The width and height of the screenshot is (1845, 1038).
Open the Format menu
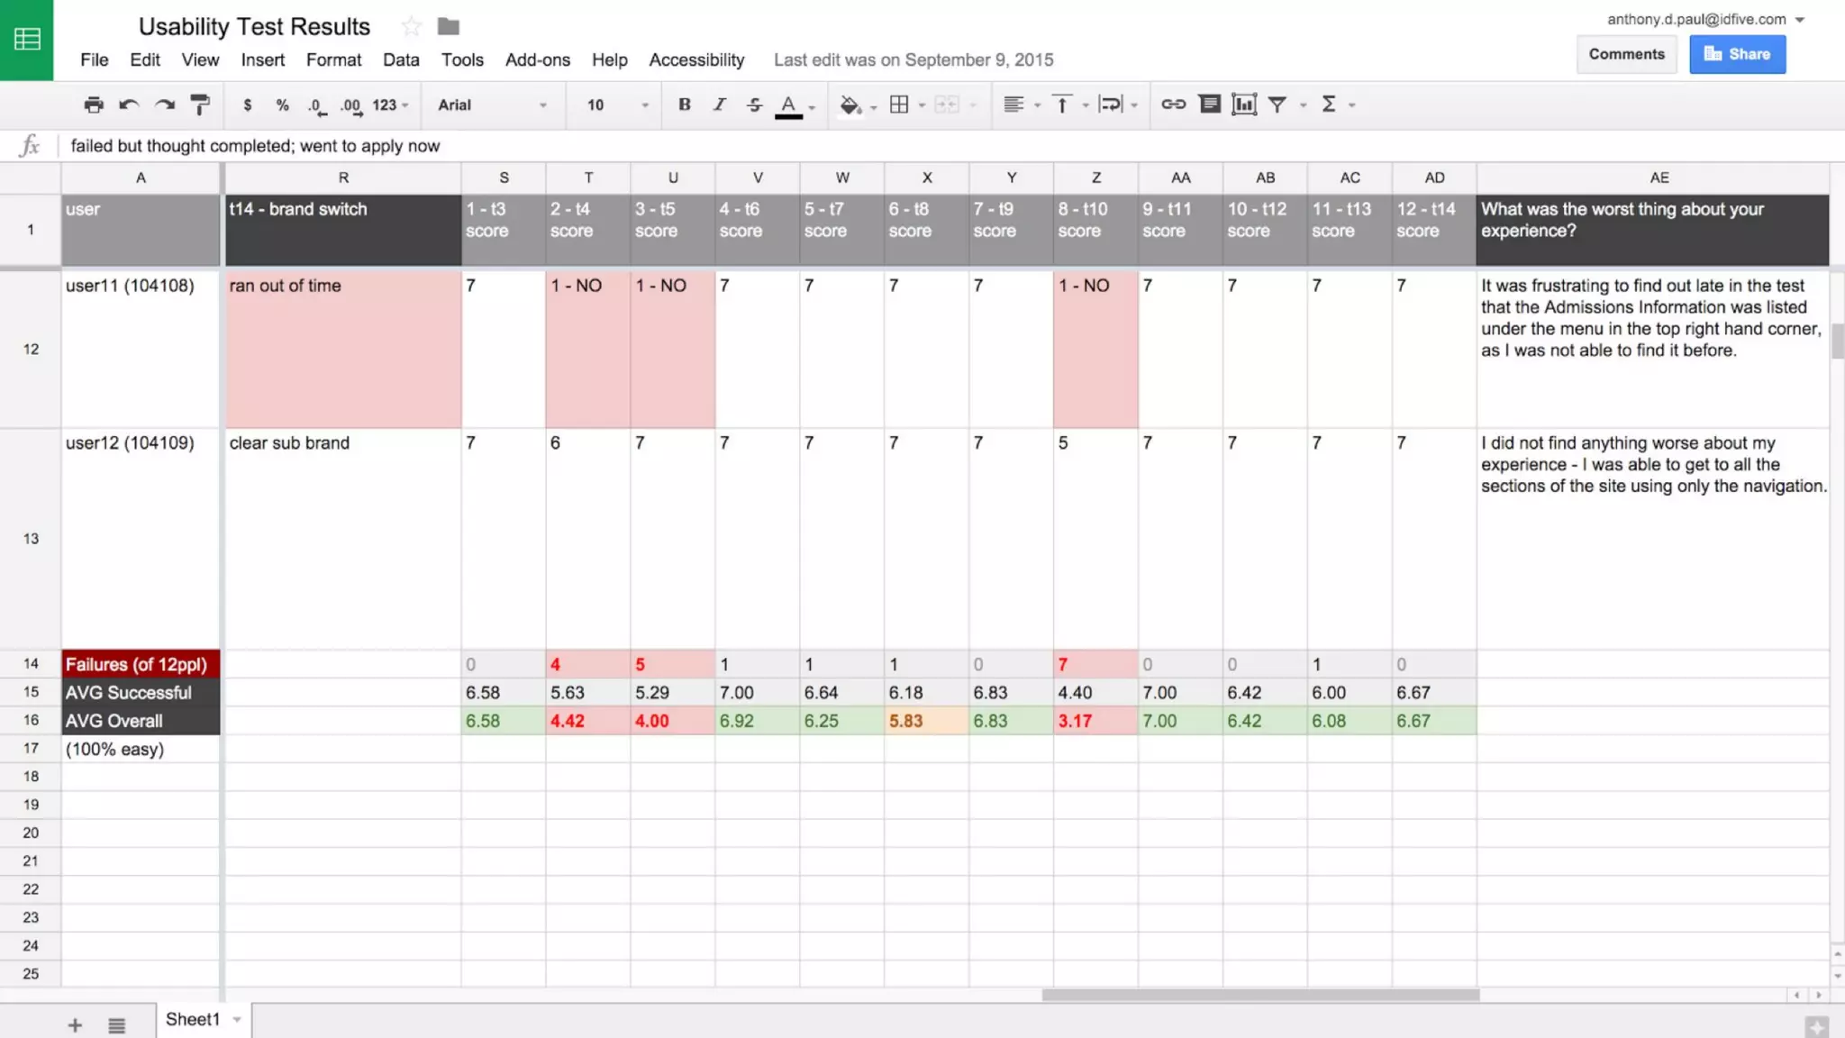333,59
